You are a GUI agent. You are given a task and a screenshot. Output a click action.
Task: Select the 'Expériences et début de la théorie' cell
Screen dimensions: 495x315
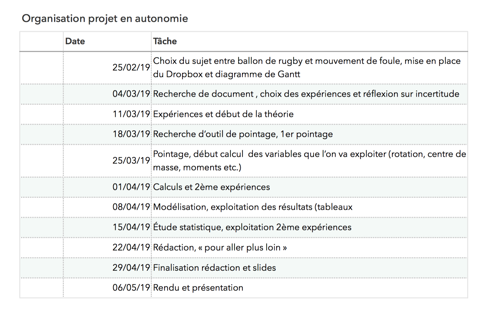point(223,114)
